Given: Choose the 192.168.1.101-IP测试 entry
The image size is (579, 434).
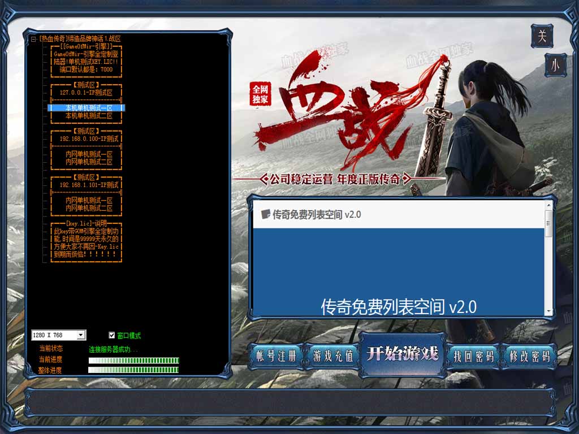Looking at the screenshot, I should click(x=89, y=185).
